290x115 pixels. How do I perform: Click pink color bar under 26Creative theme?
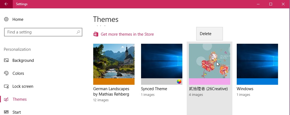210,82
